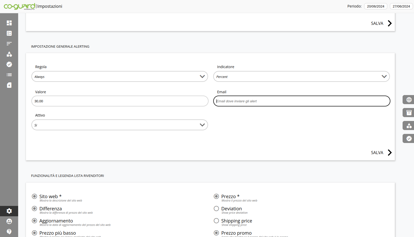Open the sort lines menu in sidebar

point(9,44)
